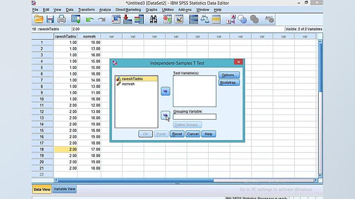The width and height of the screenshot is (355, 199).
Task: Click the Split File toolbar icon
Action: point(193,19)
